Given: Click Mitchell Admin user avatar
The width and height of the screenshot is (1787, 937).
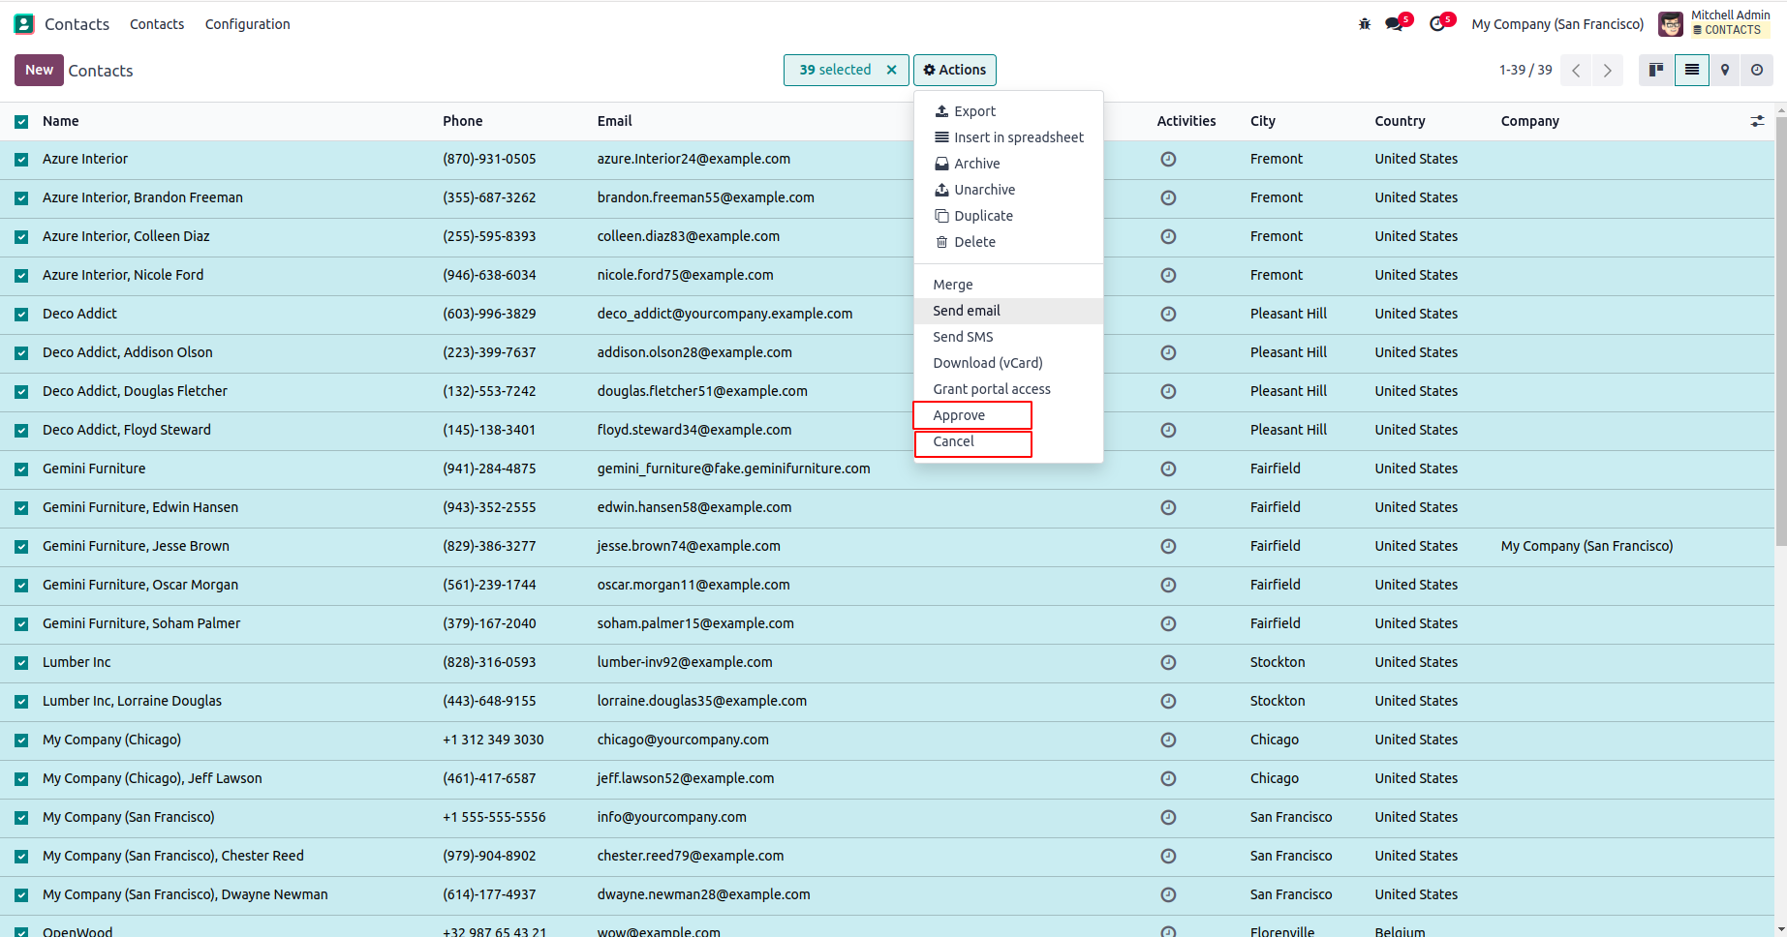Looking at the screenshot, I should pyautogui.click(x=1671, y=24).
